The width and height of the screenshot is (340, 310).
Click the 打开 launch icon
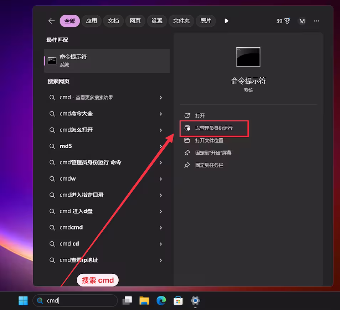coord(187,115)
